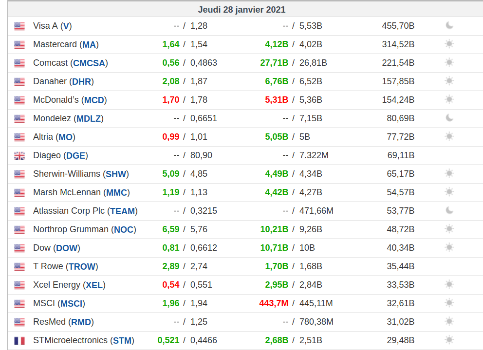Click McDonald's red EPS value 1,70
The height and width of the screenshot is (350, 483).
tap(170, 100)
